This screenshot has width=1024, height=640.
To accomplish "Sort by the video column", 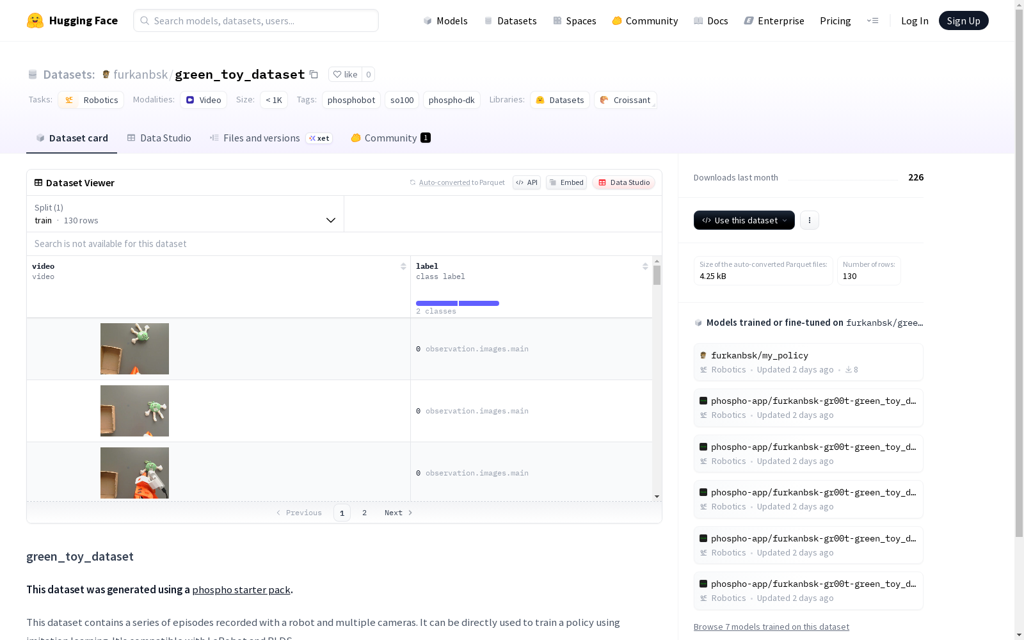I will (x=403, y=266).
